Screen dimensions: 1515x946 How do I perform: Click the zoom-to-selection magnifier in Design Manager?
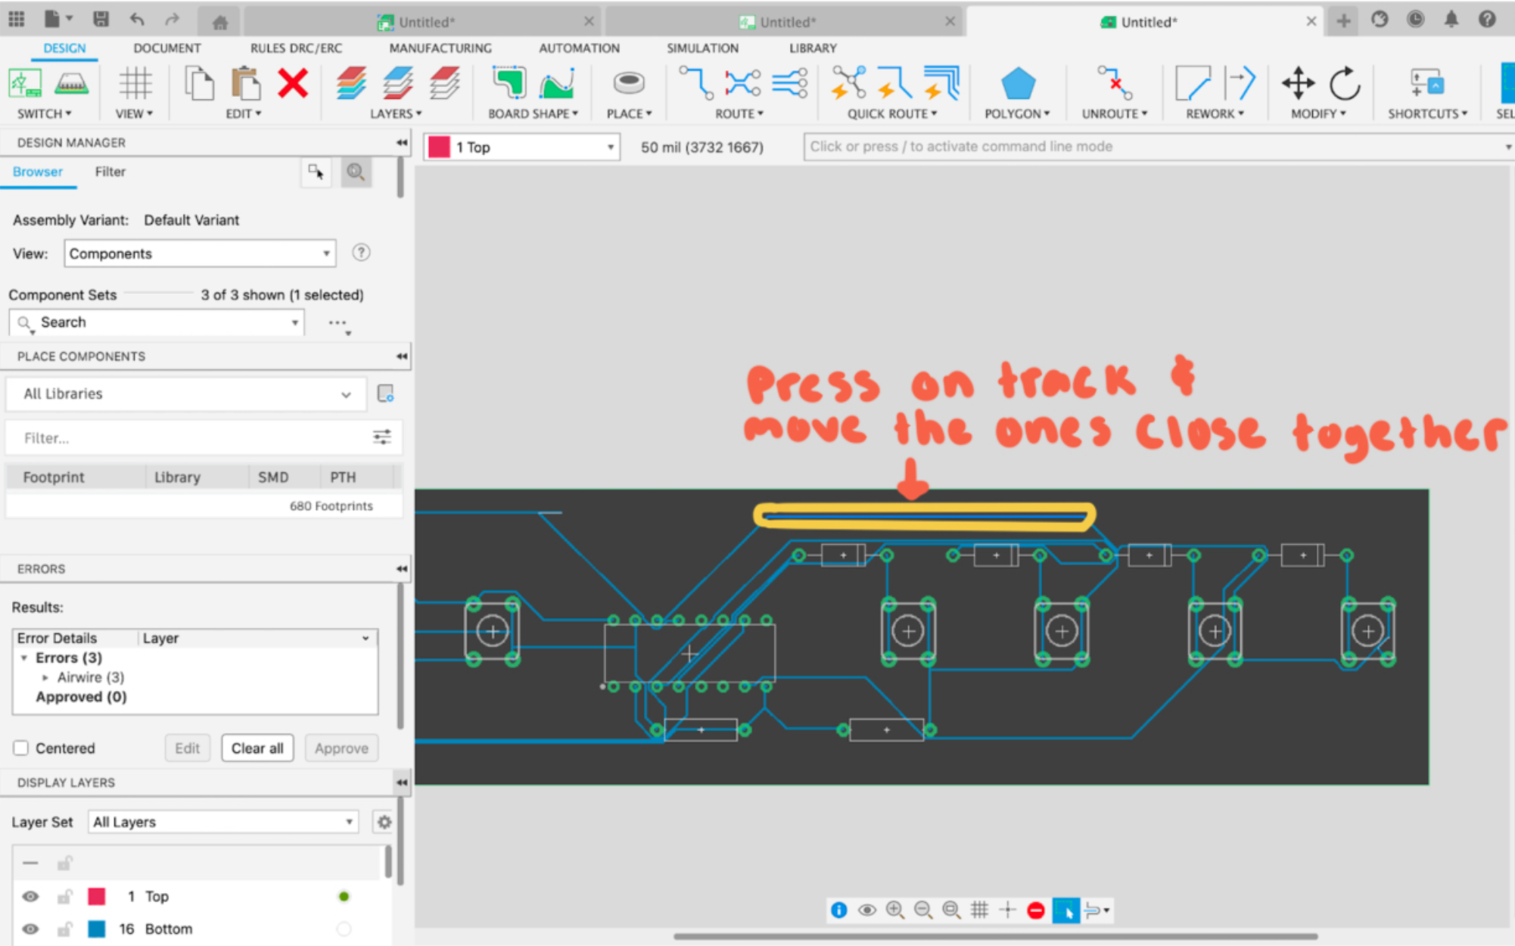pyautogui.click(x=356, y=173)
